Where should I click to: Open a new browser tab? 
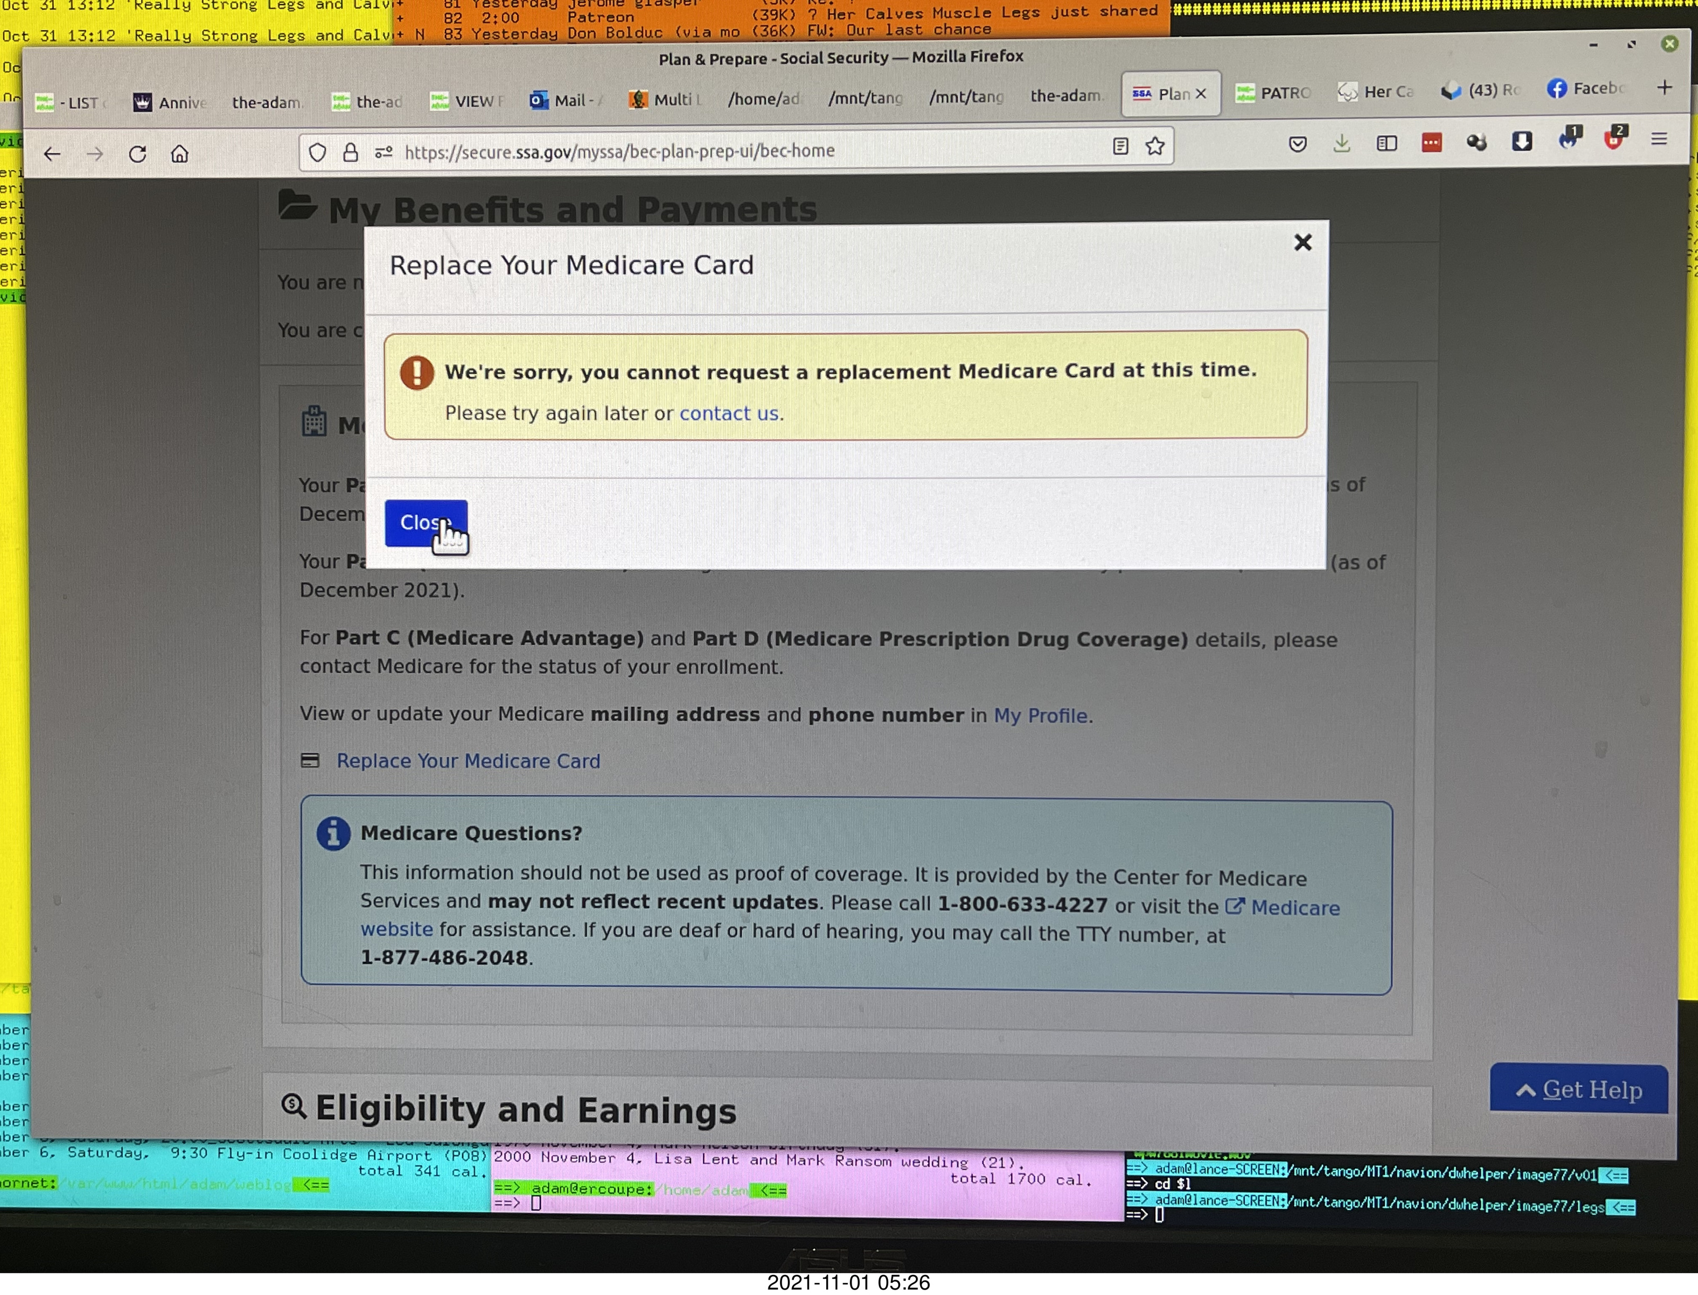coord(1664,88)
